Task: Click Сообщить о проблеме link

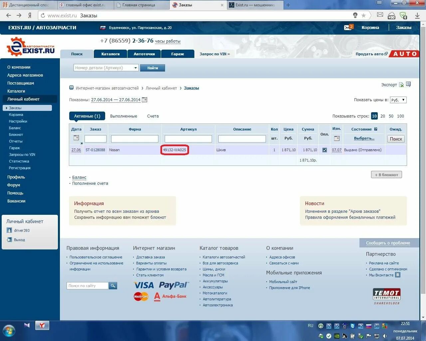Action: pyautogui.click(x=388, y=243)
